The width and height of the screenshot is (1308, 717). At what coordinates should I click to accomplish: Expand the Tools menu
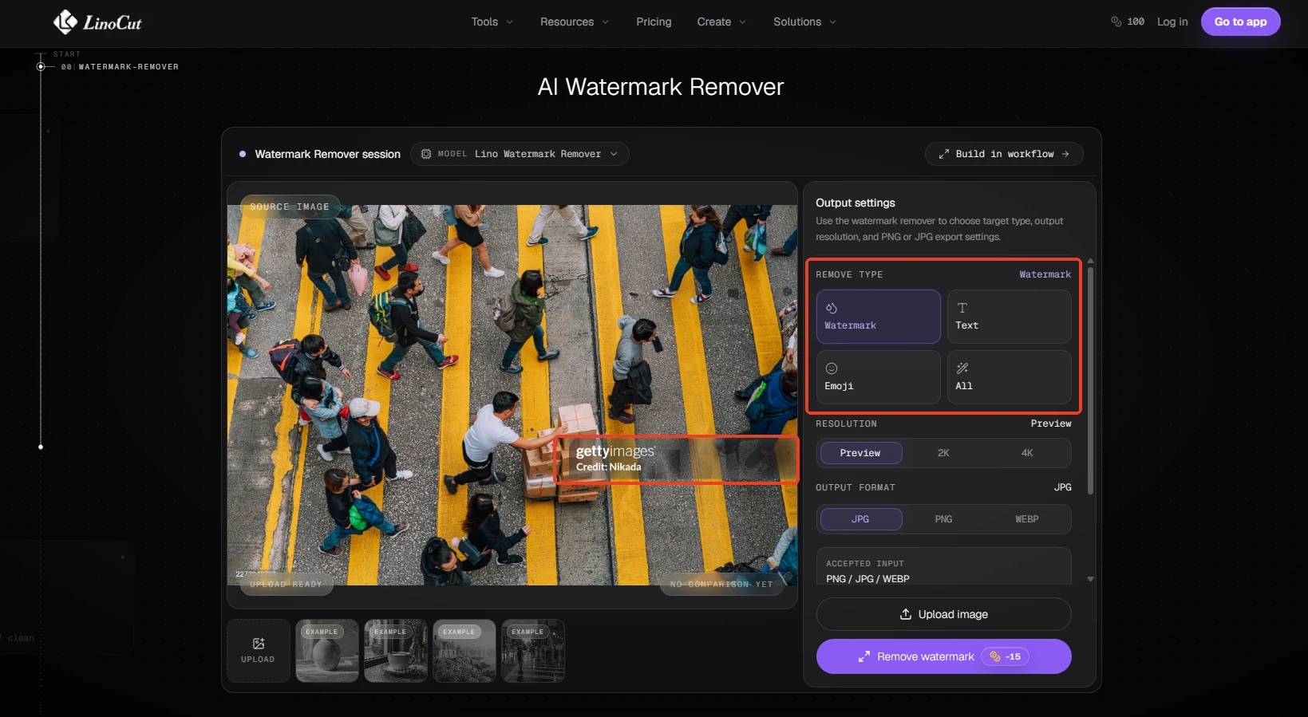[x=492, y=22]
